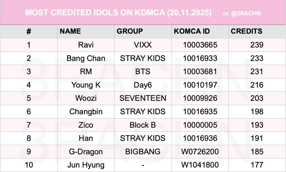
Task: Click the G-Dragon name cell
Action: pos(86,151)
